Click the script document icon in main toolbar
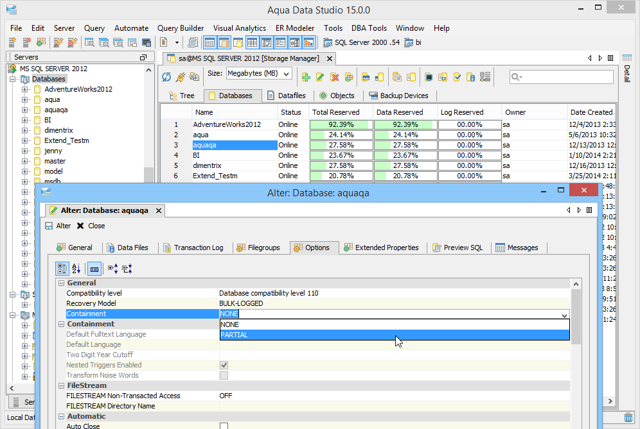Screen dimensions: 640x429 (164, 42)
